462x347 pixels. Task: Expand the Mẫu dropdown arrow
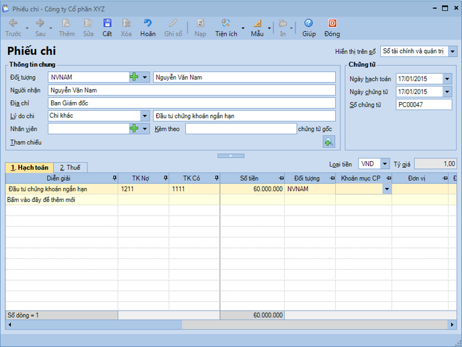269,28
